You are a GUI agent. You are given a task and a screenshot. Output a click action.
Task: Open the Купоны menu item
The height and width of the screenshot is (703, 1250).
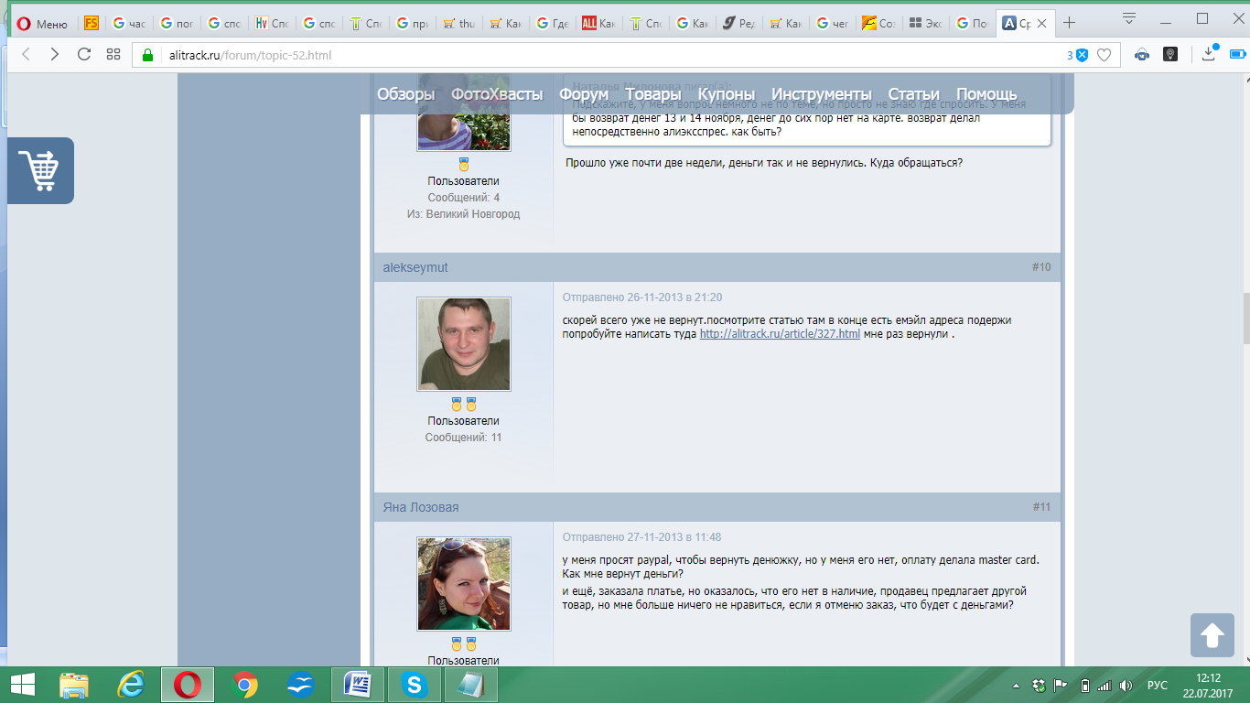tap(727, 94)
